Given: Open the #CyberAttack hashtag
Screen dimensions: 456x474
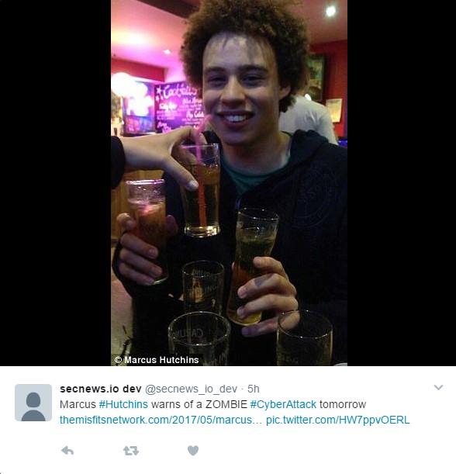Looking at the screenshot, I should pyautogui.click(x=283, y=404).
